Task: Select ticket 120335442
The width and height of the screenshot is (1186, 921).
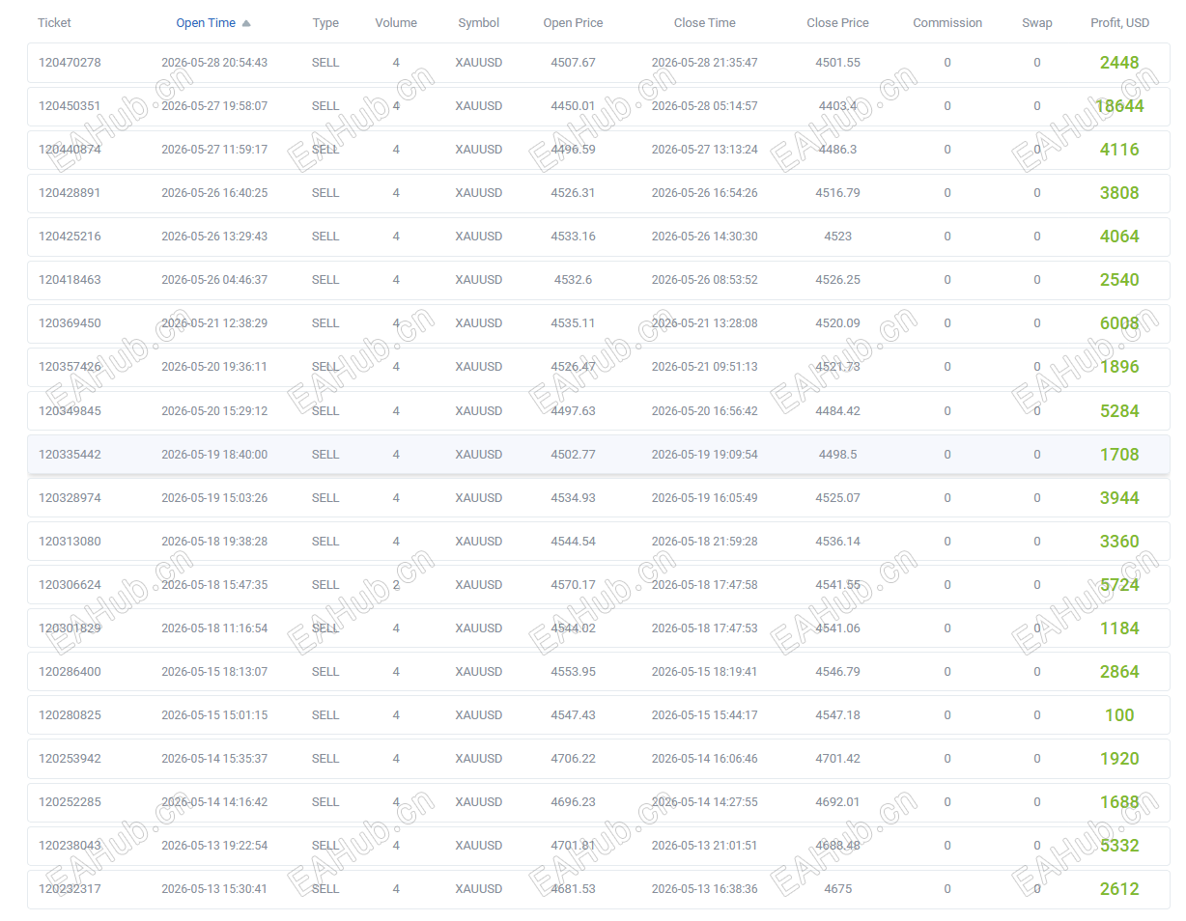Action: click(x=70, y=455)
